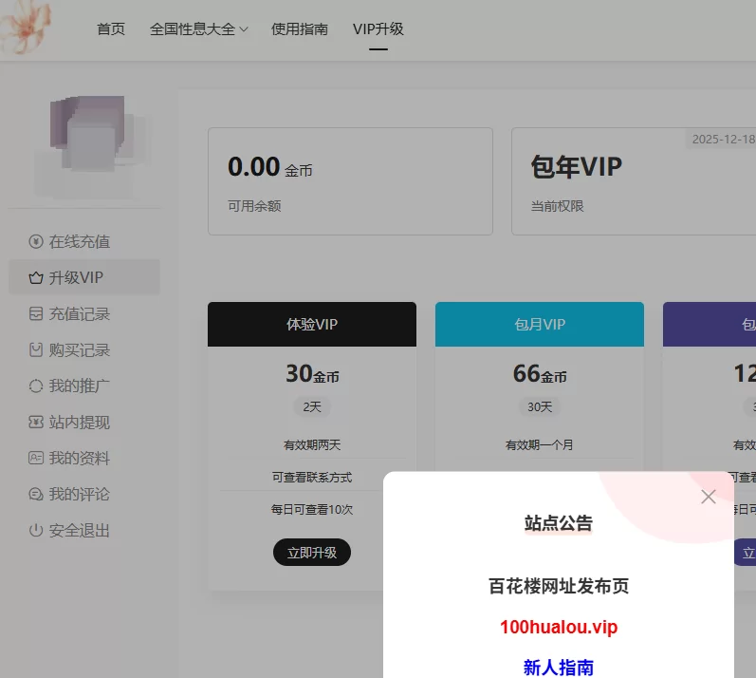
Task: Click the 30天 duration badge
Action: (540, 406)
